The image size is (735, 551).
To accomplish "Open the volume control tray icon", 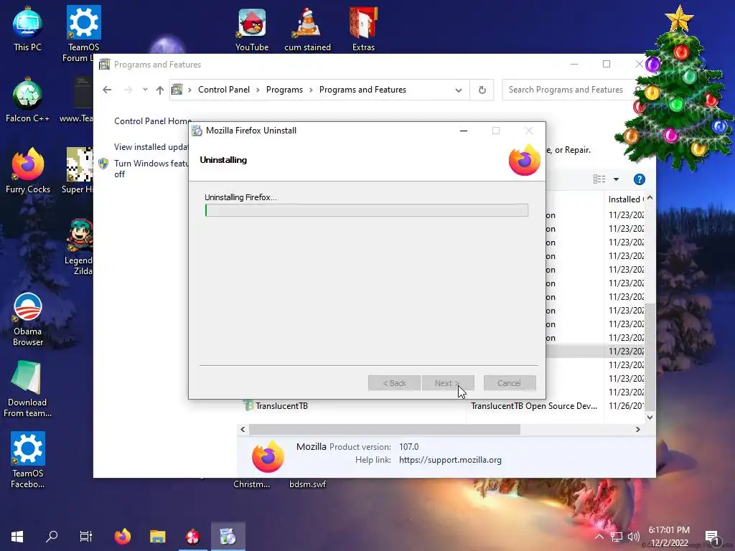I will point(633,537).
